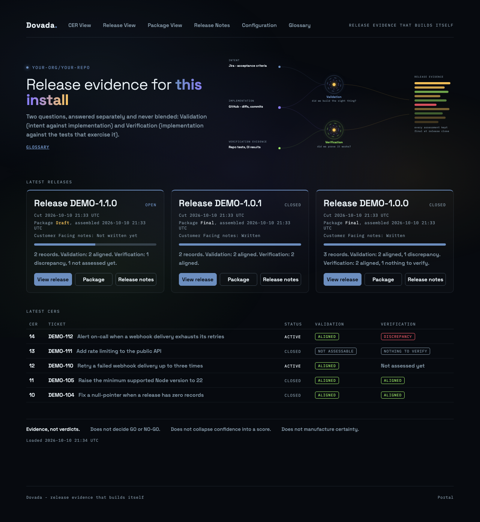The width and height of the screenshot is (480, 522).
Task: Open the CER View menu item
Action: pos(79,25)
